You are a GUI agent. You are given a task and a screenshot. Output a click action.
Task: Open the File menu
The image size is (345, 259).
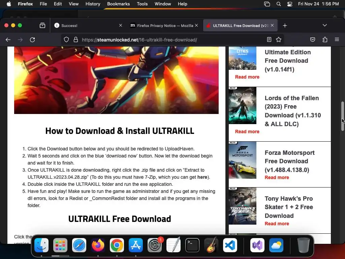(x=43, y=4)
